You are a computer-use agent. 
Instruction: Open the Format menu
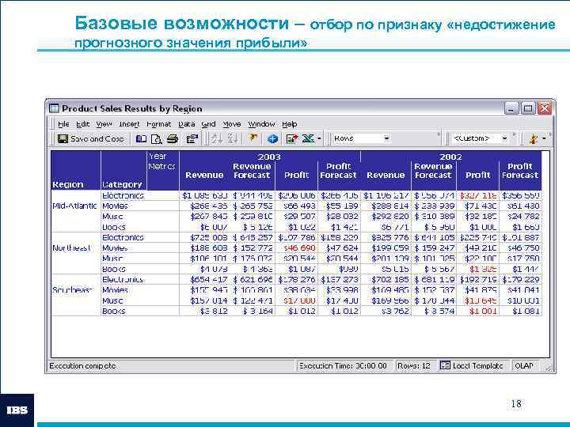[158, 124]
